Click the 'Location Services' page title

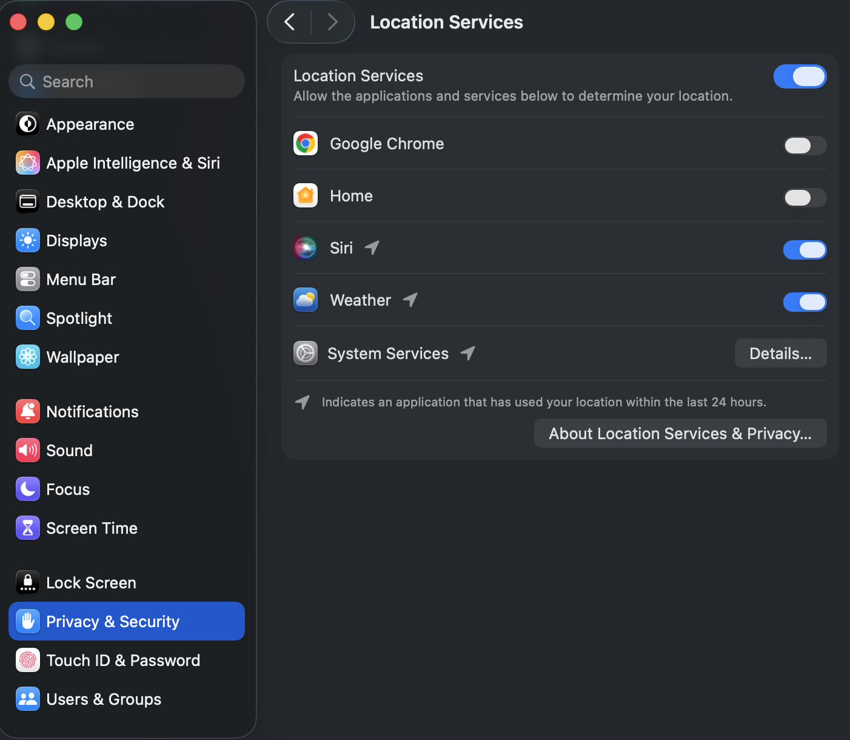[447, 22]
